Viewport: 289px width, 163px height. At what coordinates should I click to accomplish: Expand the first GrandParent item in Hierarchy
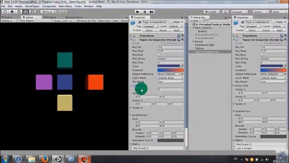(196, 34)
